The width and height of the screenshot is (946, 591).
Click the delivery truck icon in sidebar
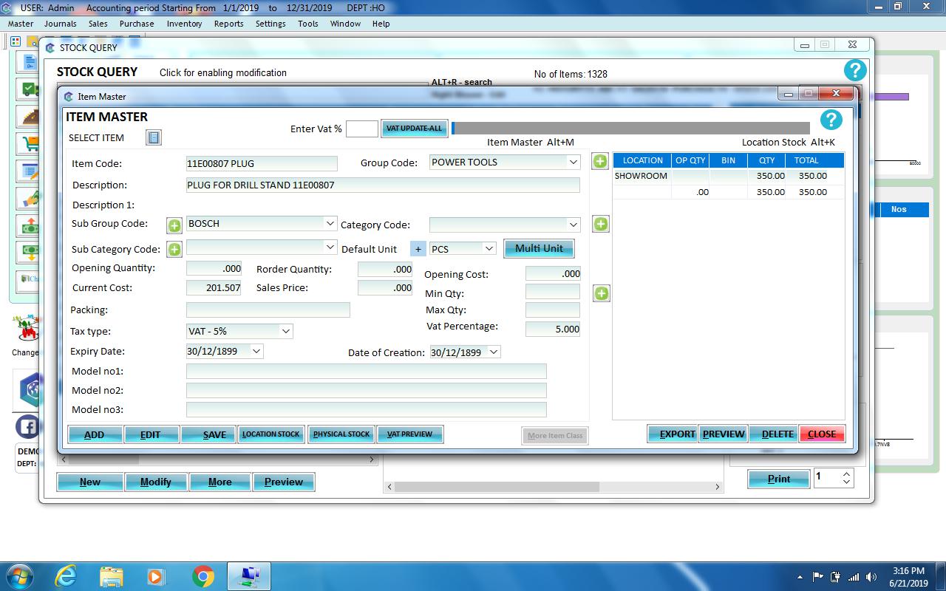[28, 89]
